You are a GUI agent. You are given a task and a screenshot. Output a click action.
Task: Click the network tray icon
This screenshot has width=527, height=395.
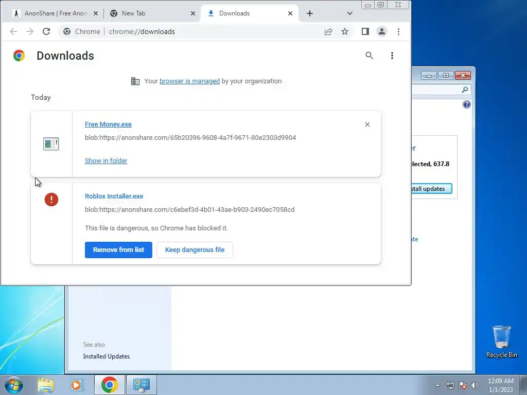click(450, 385)
